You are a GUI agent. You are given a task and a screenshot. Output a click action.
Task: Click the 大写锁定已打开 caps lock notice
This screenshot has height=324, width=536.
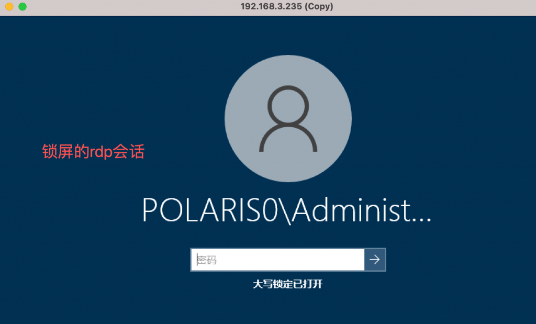pyautogui.click(x=288, y=284)
